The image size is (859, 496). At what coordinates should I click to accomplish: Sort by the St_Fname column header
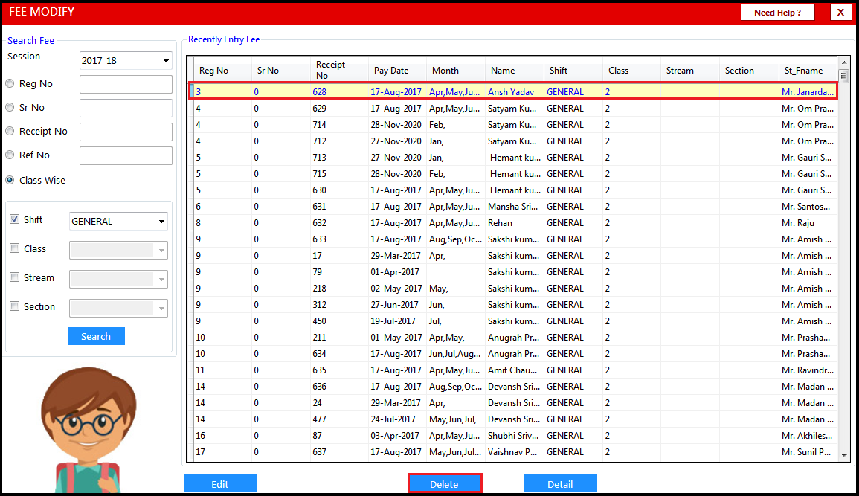[x=808, y=71]
